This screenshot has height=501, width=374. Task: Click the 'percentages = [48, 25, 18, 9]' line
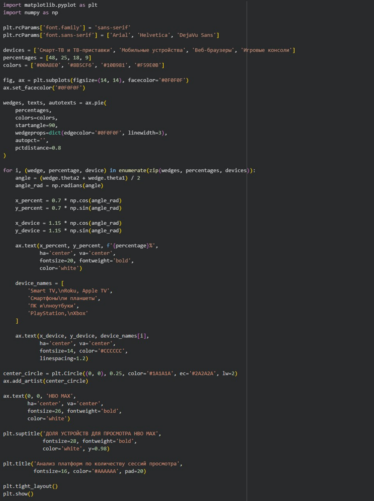pos(47,57)
